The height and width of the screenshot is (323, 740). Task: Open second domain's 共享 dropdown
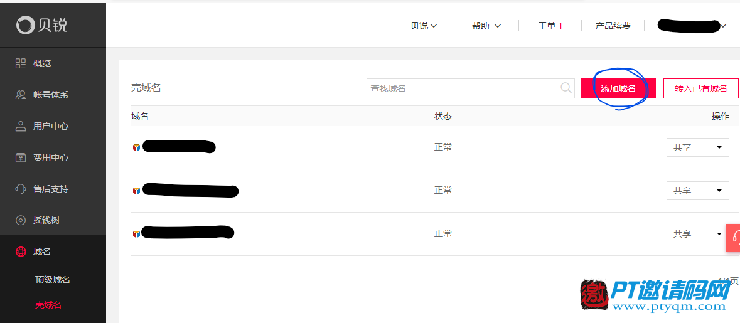tap(697, 191)
